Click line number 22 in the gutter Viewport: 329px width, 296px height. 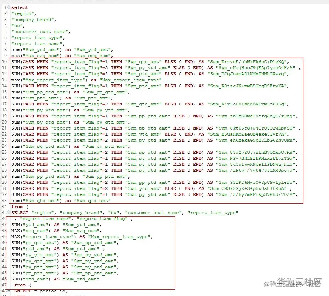click(4, 134)
